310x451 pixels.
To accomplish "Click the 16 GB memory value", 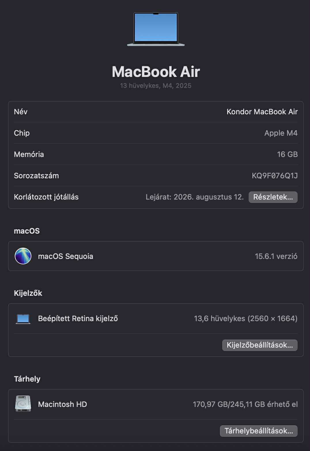I will [x=287, y=154].
